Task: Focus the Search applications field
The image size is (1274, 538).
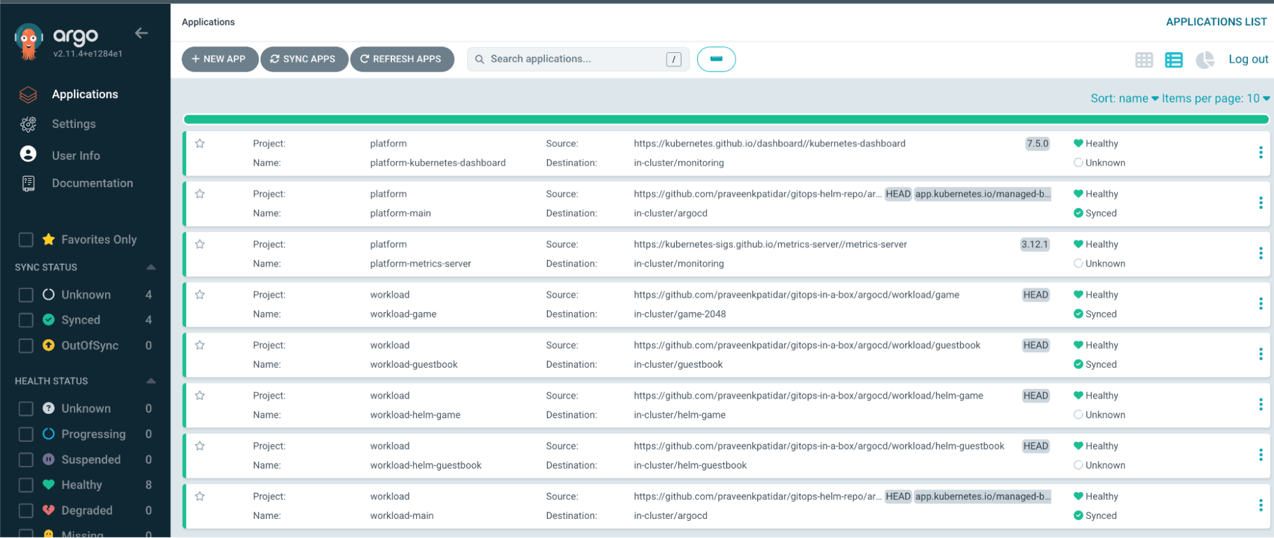Action: (x=578, y=59)
